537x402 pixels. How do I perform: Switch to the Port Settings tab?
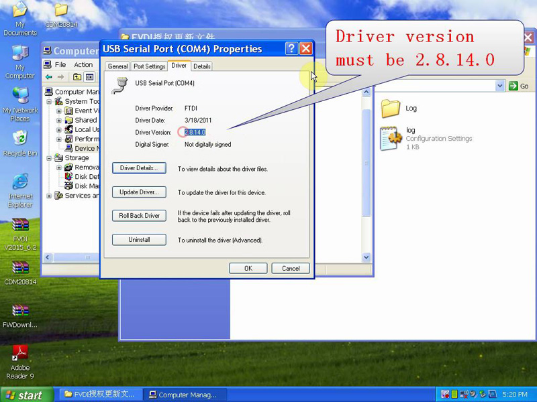(149, 66)
